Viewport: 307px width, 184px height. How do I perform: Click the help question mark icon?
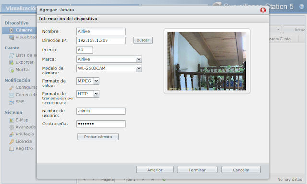tap(302, 7)
